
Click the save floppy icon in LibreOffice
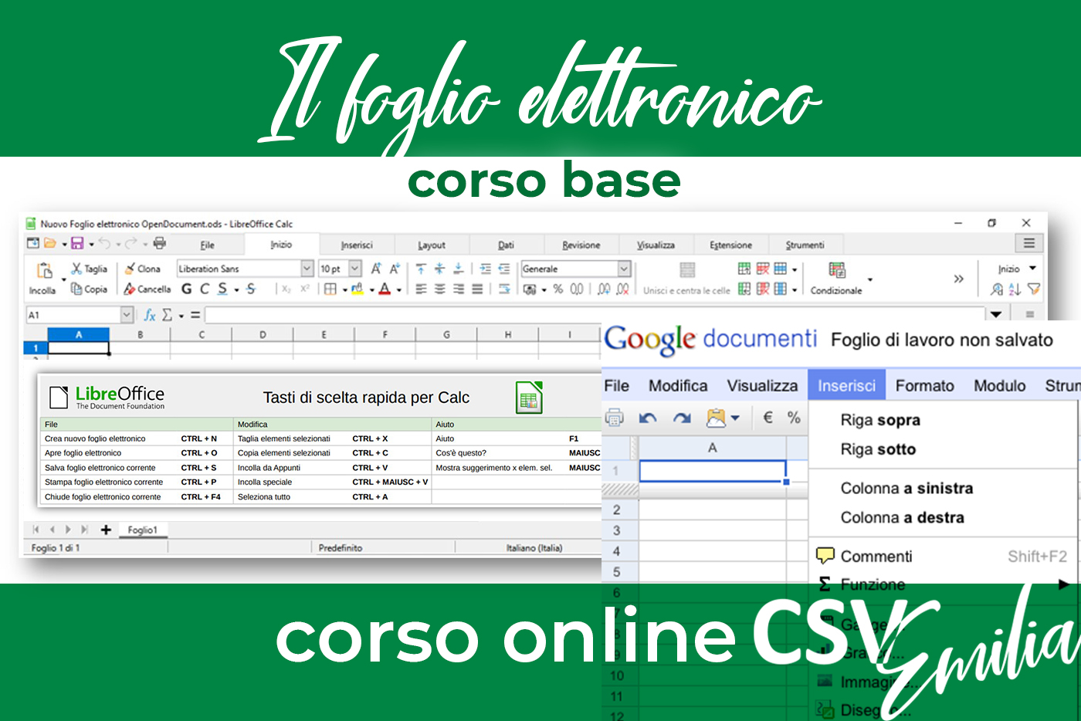77,243
